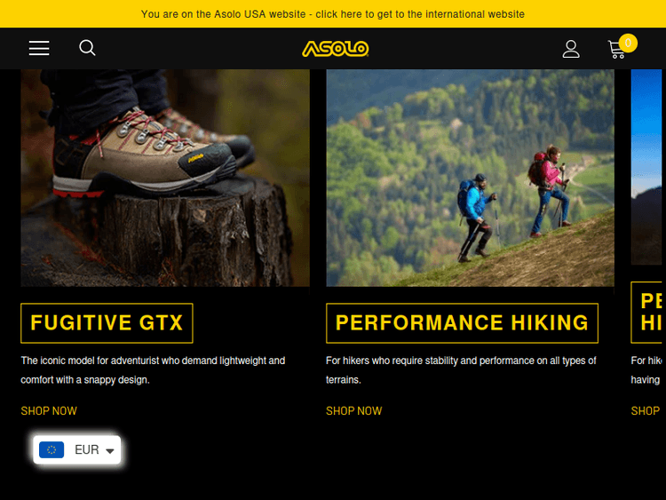Open the user account icon

coord(571,49)
